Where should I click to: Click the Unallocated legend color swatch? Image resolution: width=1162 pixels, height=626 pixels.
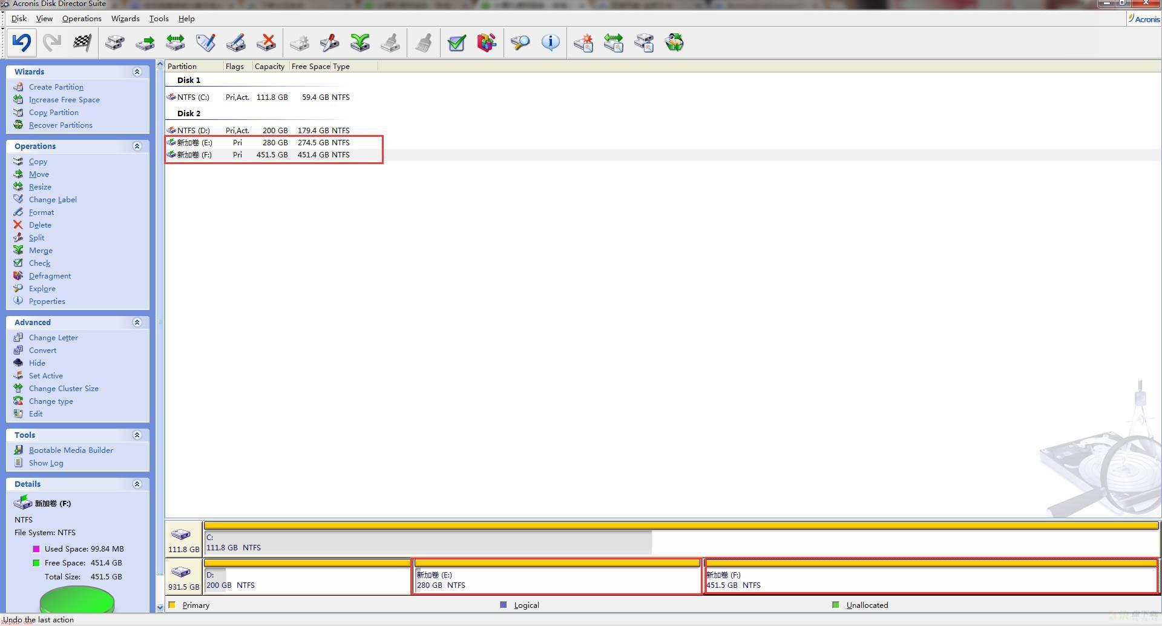pyautogui.click(x=836, y=605)
